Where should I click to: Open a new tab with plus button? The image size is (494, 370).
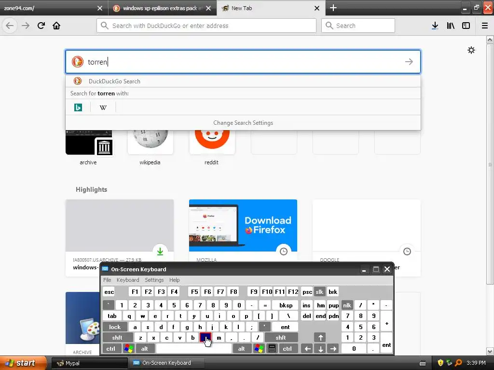coord(333,8)
